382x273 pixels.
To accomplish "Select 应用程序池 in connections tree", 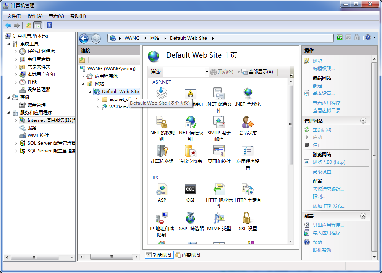I will [x=106, y=76].
